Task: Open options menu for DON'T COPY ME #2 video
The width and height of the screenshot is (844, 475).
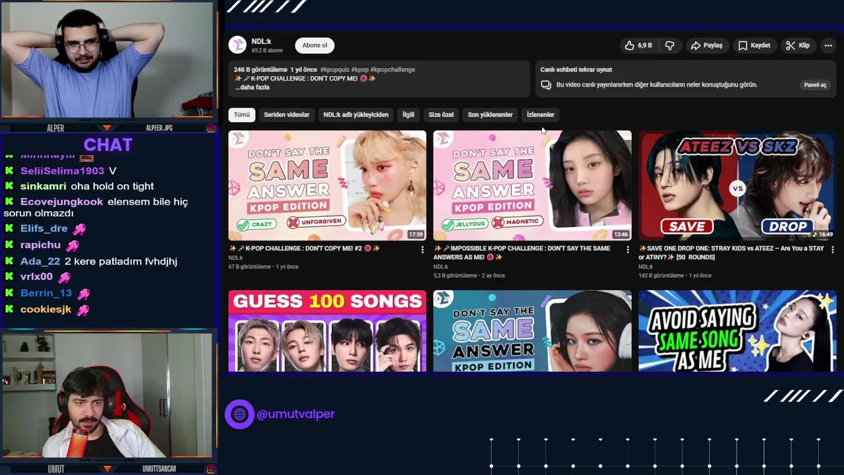Action: pyautogui.click(x=423, y=249)
